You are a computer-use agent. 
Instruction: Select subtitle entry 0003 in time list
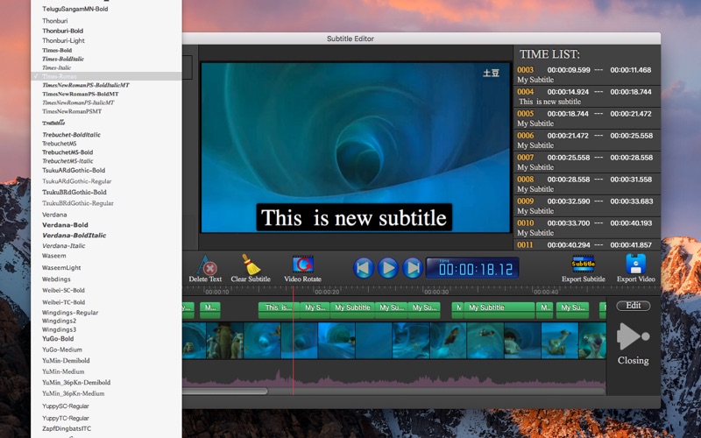point(587,74)
